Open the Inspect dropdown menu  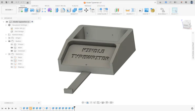(130, 14)
